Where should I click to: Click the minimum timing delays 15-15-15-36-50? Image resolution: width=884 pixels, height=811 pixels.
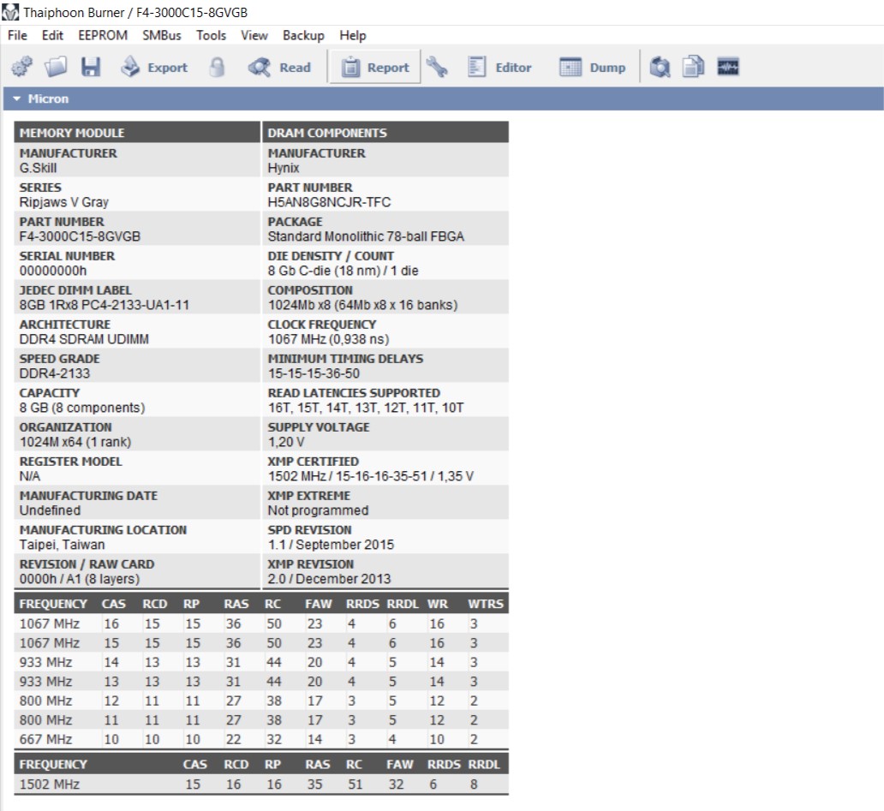[x=314, y=373]
